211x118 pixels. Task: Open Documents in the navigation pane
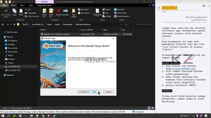click(13, 48)
